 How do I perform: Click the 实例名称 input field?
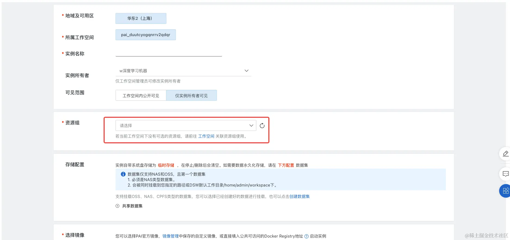click(x=169, y=52)
